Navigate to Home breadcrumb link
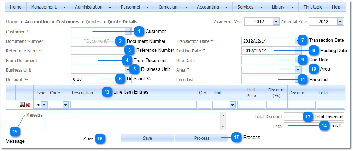 click(x=12, y=22)
